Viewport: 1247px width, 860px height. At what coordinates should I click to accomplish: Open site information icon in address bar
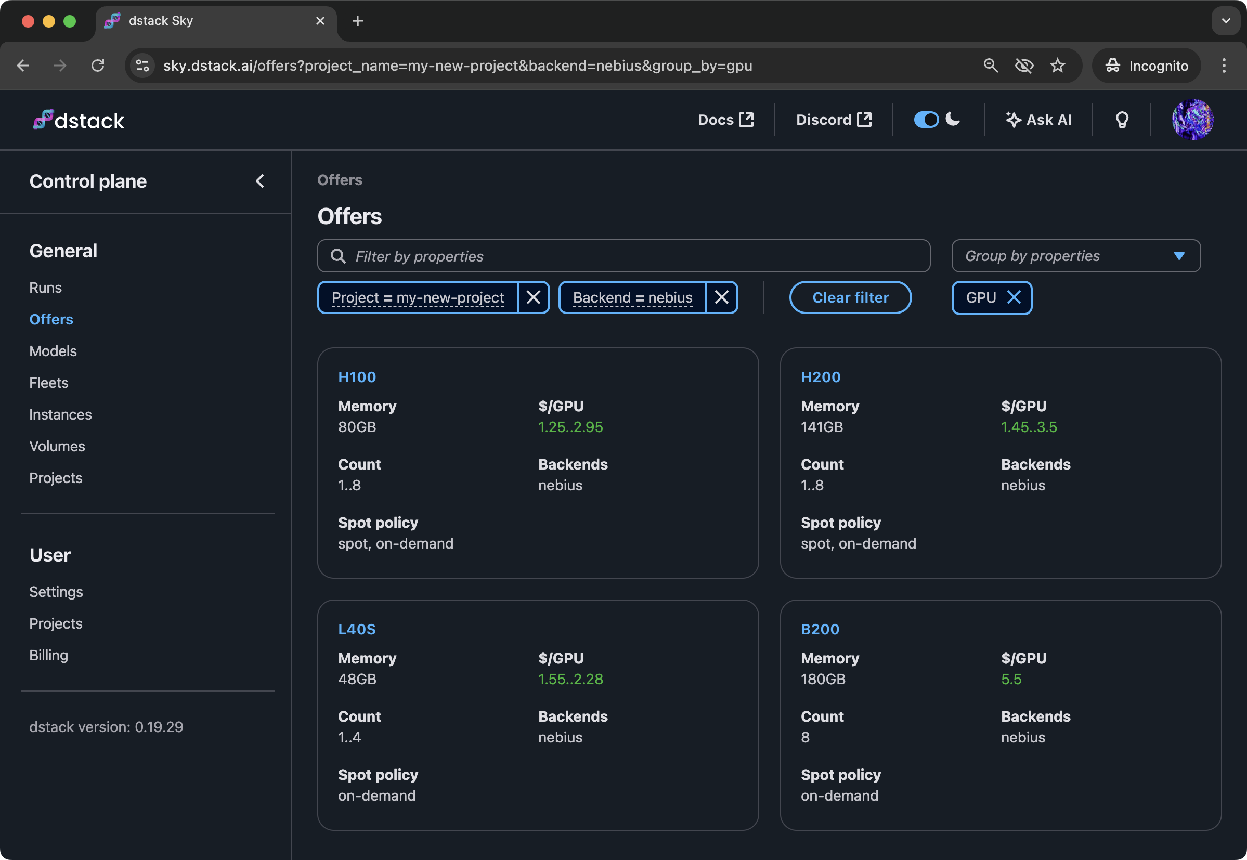coord(142,66)
